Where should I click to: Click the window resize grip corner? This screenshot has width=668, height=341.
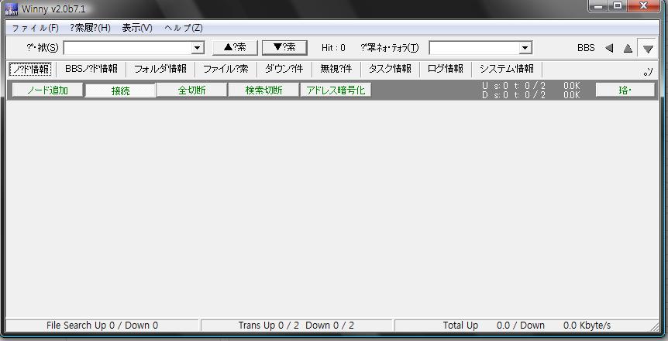(654, 326)
